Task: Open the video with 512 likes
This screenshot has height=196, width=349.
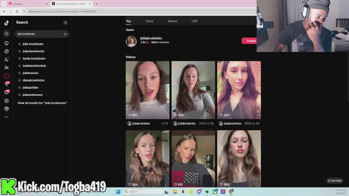Action: 193,159
